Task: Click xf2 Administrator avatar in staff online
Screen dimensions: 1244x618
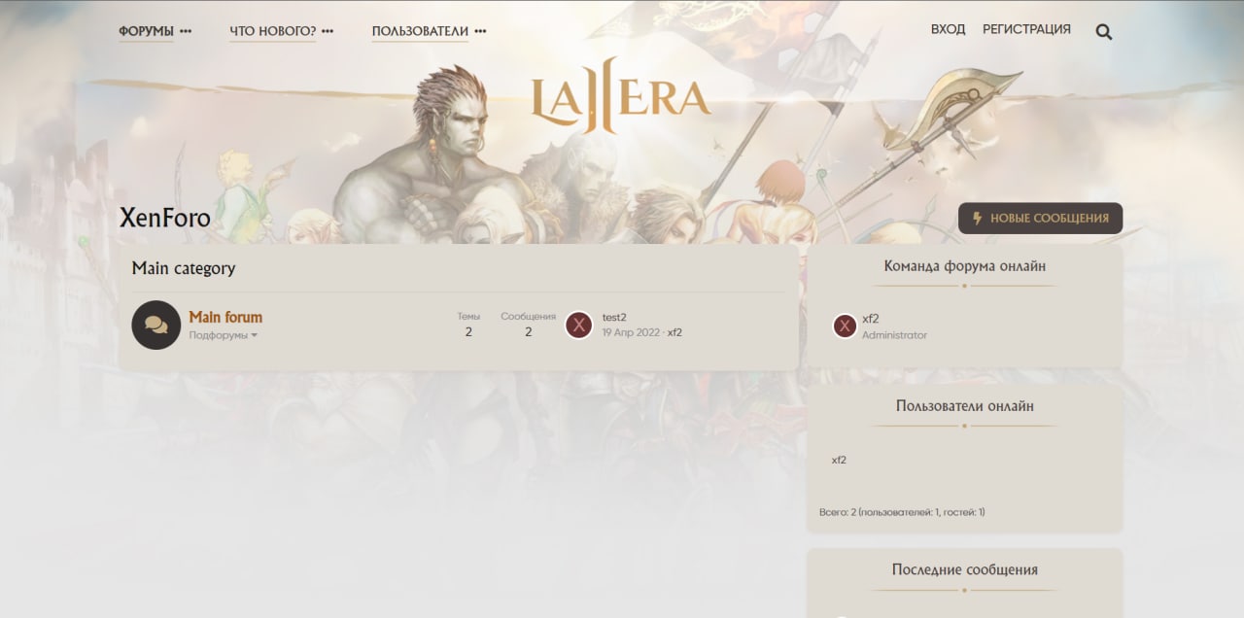Action: pos(845,326)
